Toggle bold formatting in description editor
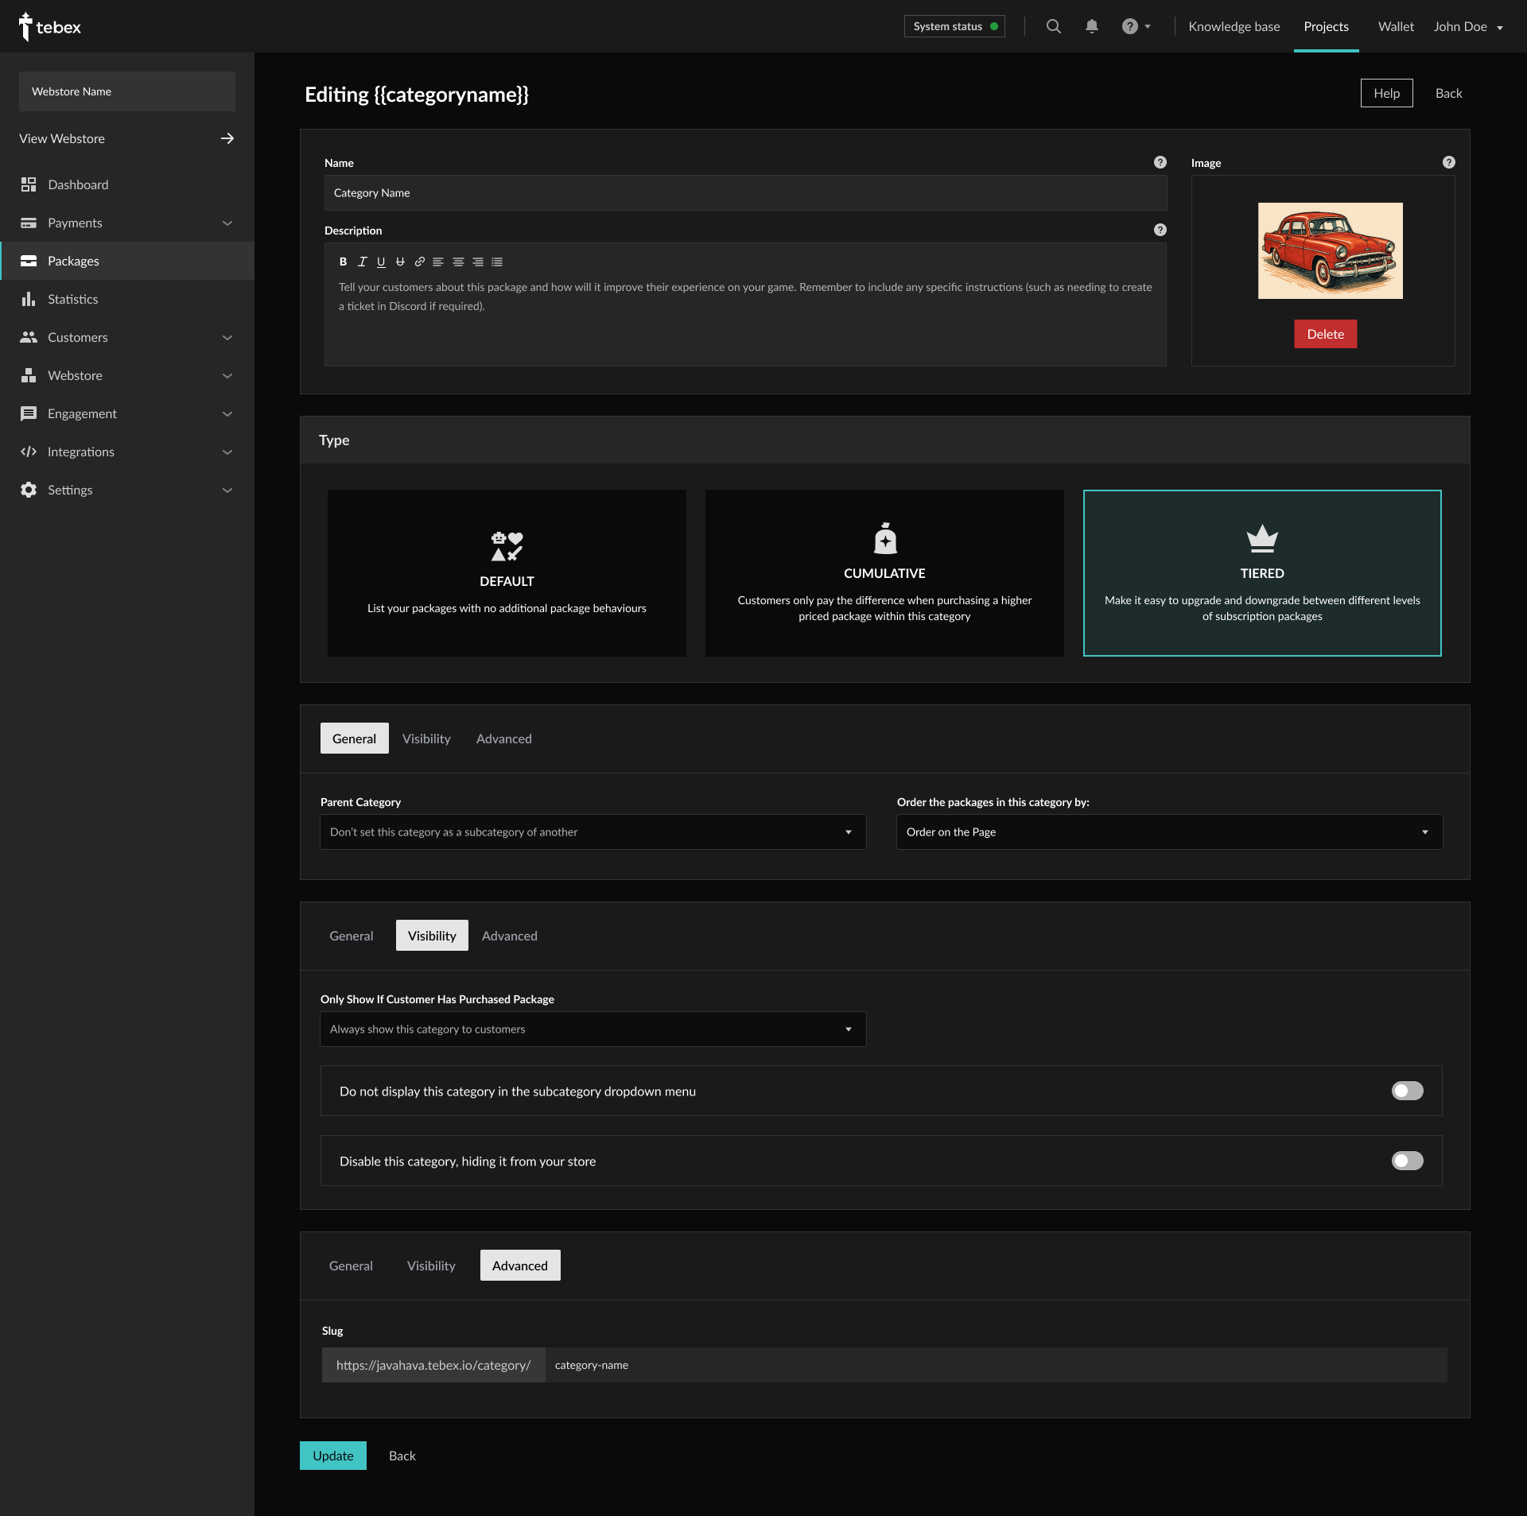Viewport: 1527px width, 1516px height. click(x=343, y=262)
